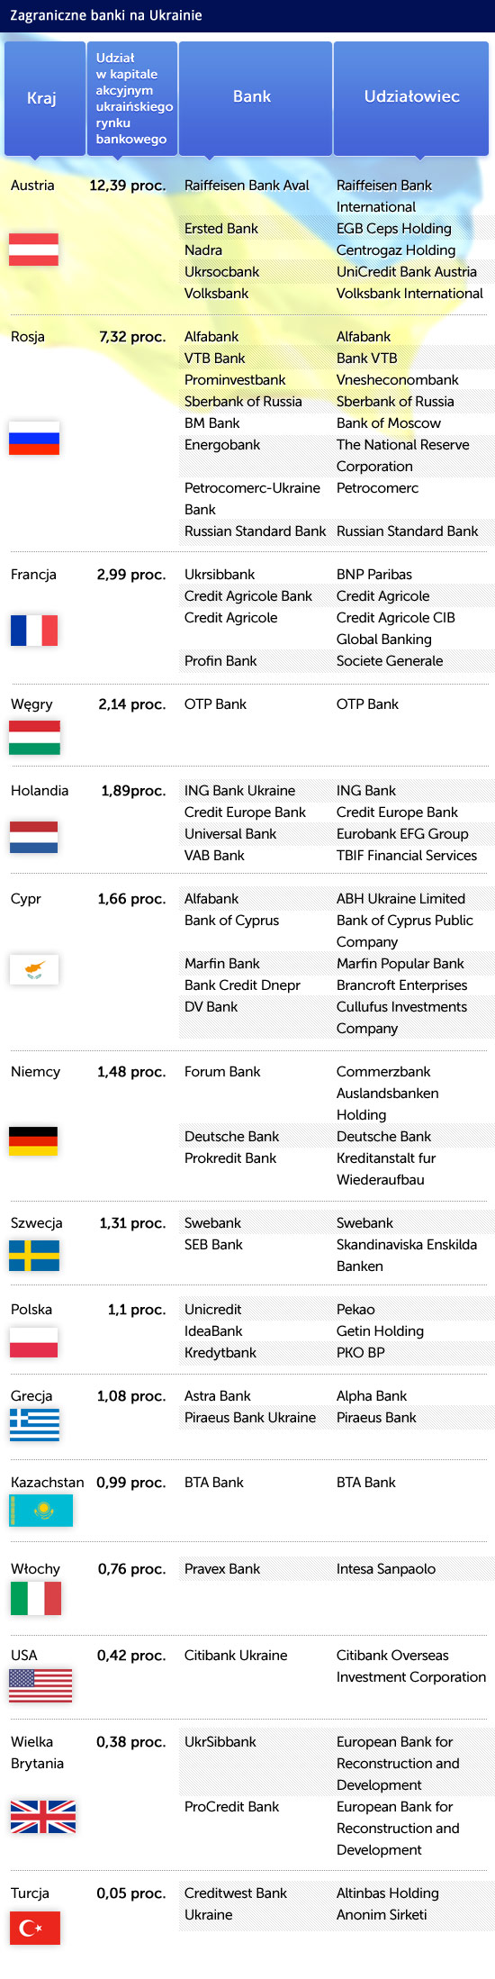The height and width of the screenshot is (1979, 495).
Task: Click the French flag icon
Action: coord(33,631)
